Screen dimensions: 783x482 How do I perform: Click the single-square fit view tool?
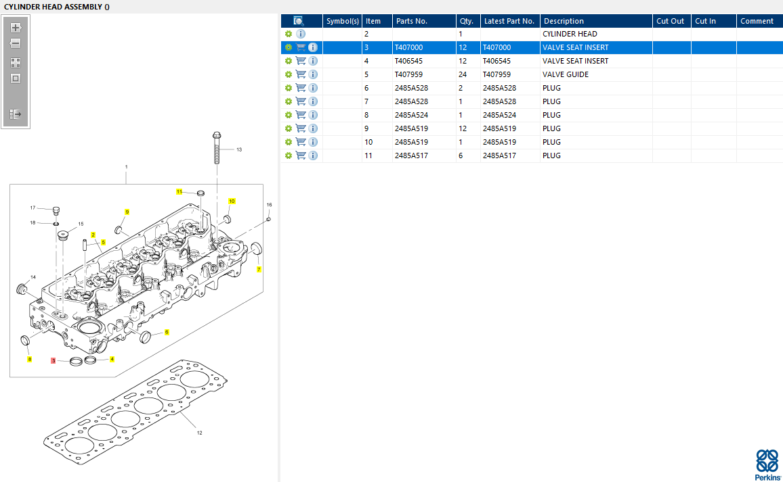pos(16,78)
